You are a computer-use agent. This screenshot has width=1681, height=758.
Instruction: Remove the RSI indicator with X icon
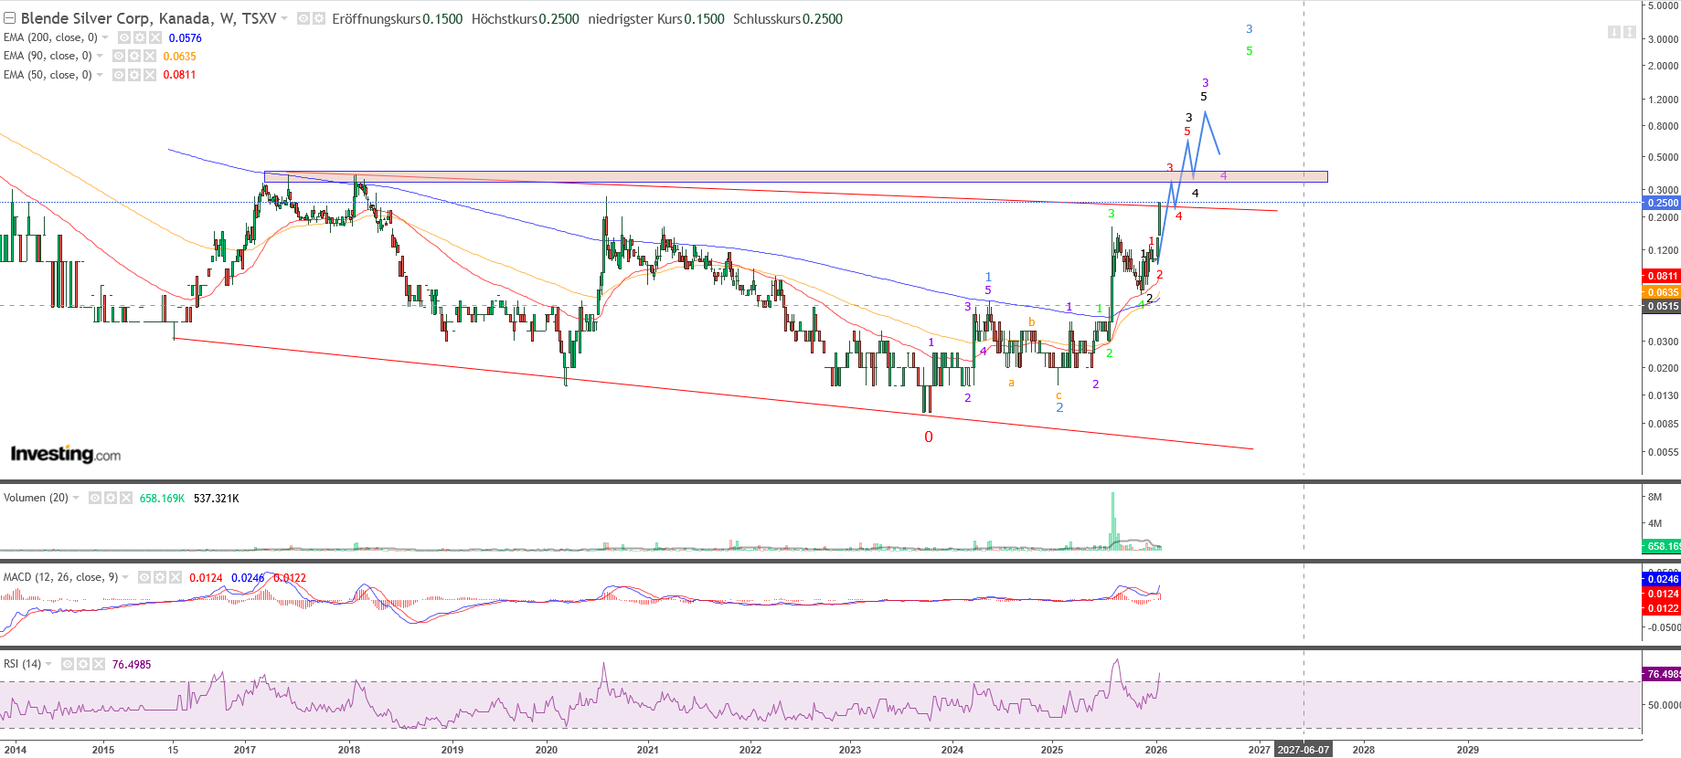point(98,664)
